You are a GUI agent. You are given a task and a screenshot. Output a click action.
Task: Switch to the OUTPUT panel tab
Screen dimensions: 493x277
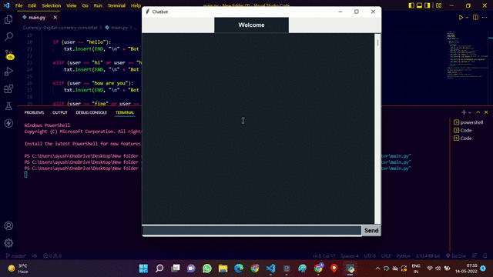[x=60, y=112]
